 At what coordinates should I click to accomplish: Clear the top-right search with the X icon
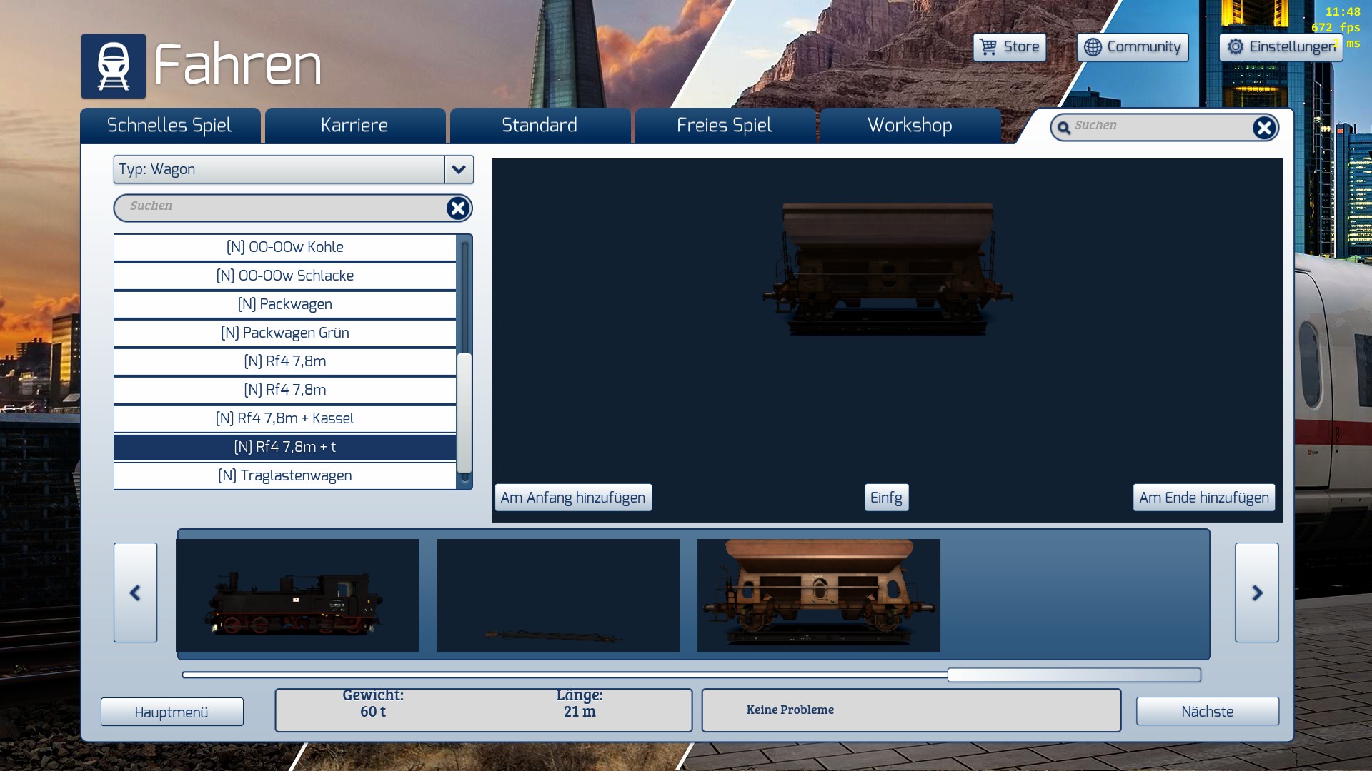click(x=1263, y=128)
